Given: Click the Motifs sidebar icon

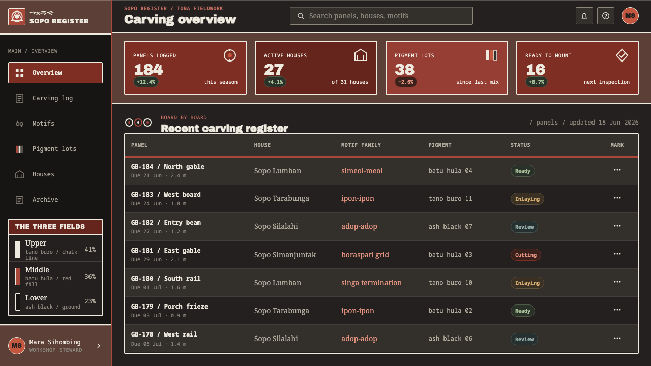Looking at the screenshot, I should tap(20, 124).
